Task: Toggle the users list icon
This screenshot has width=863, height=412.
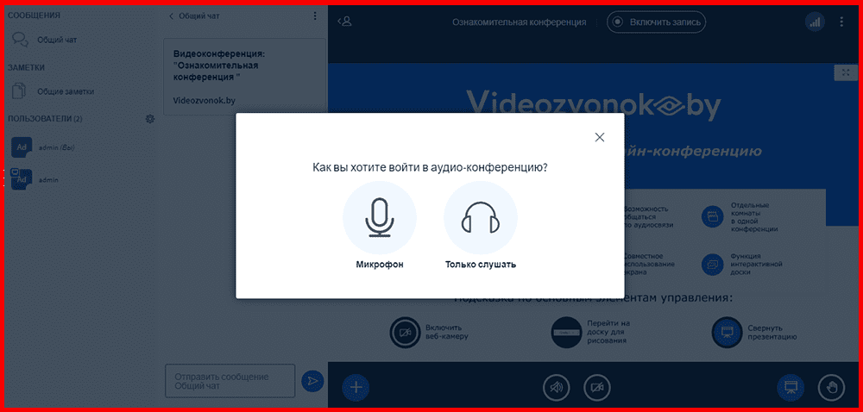Action: (345, 22)
